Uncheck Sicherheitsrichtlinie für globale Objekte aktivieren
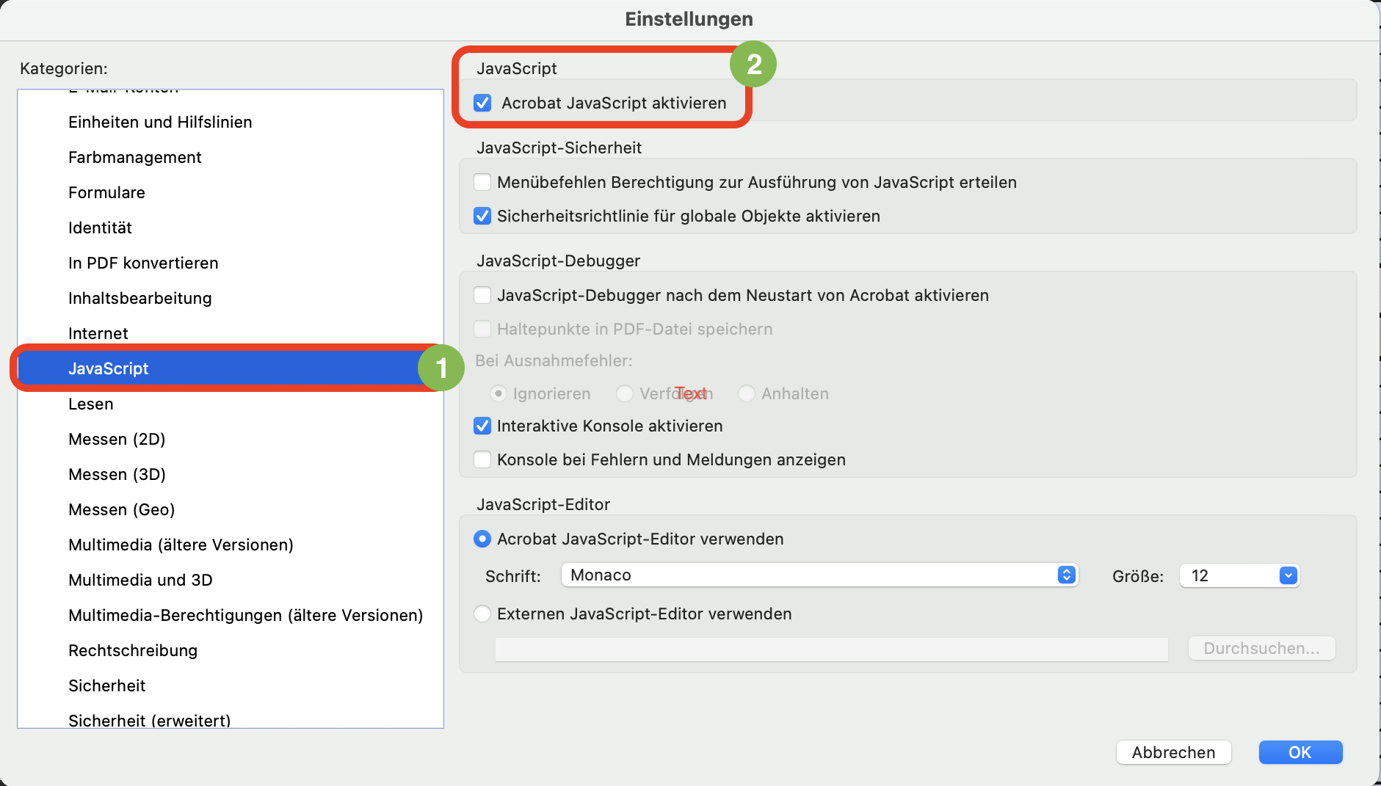Screen dimensions: 1381x786 point(482,216)
